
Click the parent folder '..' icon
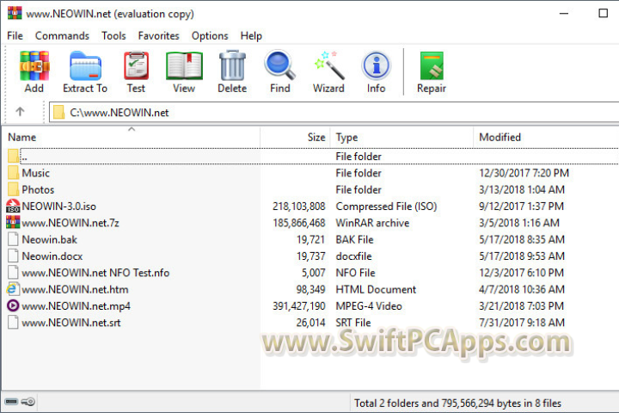coord(14,156)
